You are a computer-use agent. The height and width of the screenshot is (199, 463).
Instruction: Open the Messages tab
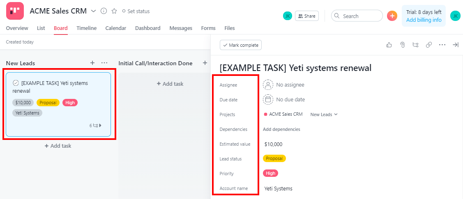pos(181,28)
